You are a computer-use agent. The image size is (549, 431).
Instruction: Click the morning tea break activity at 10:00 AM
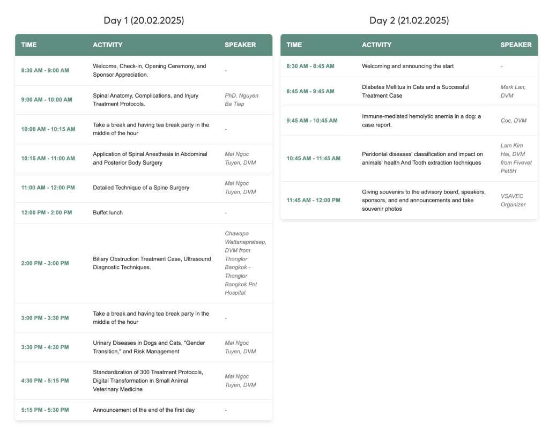(x=151, y=129)
